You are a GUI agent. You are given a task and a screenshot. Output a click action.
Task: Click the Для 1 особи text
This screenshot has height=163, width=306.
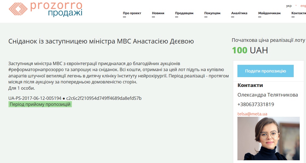pyautogui.click(x=22, y=88)
